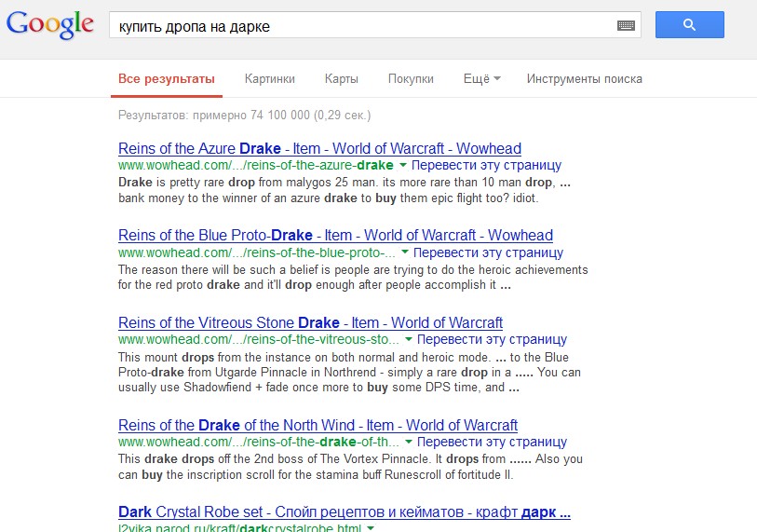Select the 'Все результаты' tab

[167, 79]
